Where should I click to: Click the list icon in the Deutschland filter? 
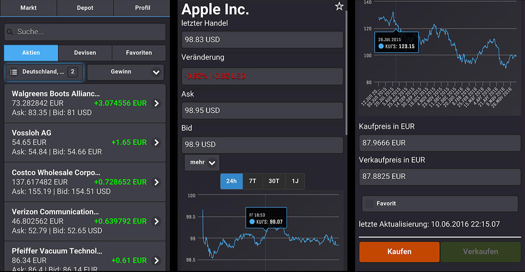click(14, 72)
